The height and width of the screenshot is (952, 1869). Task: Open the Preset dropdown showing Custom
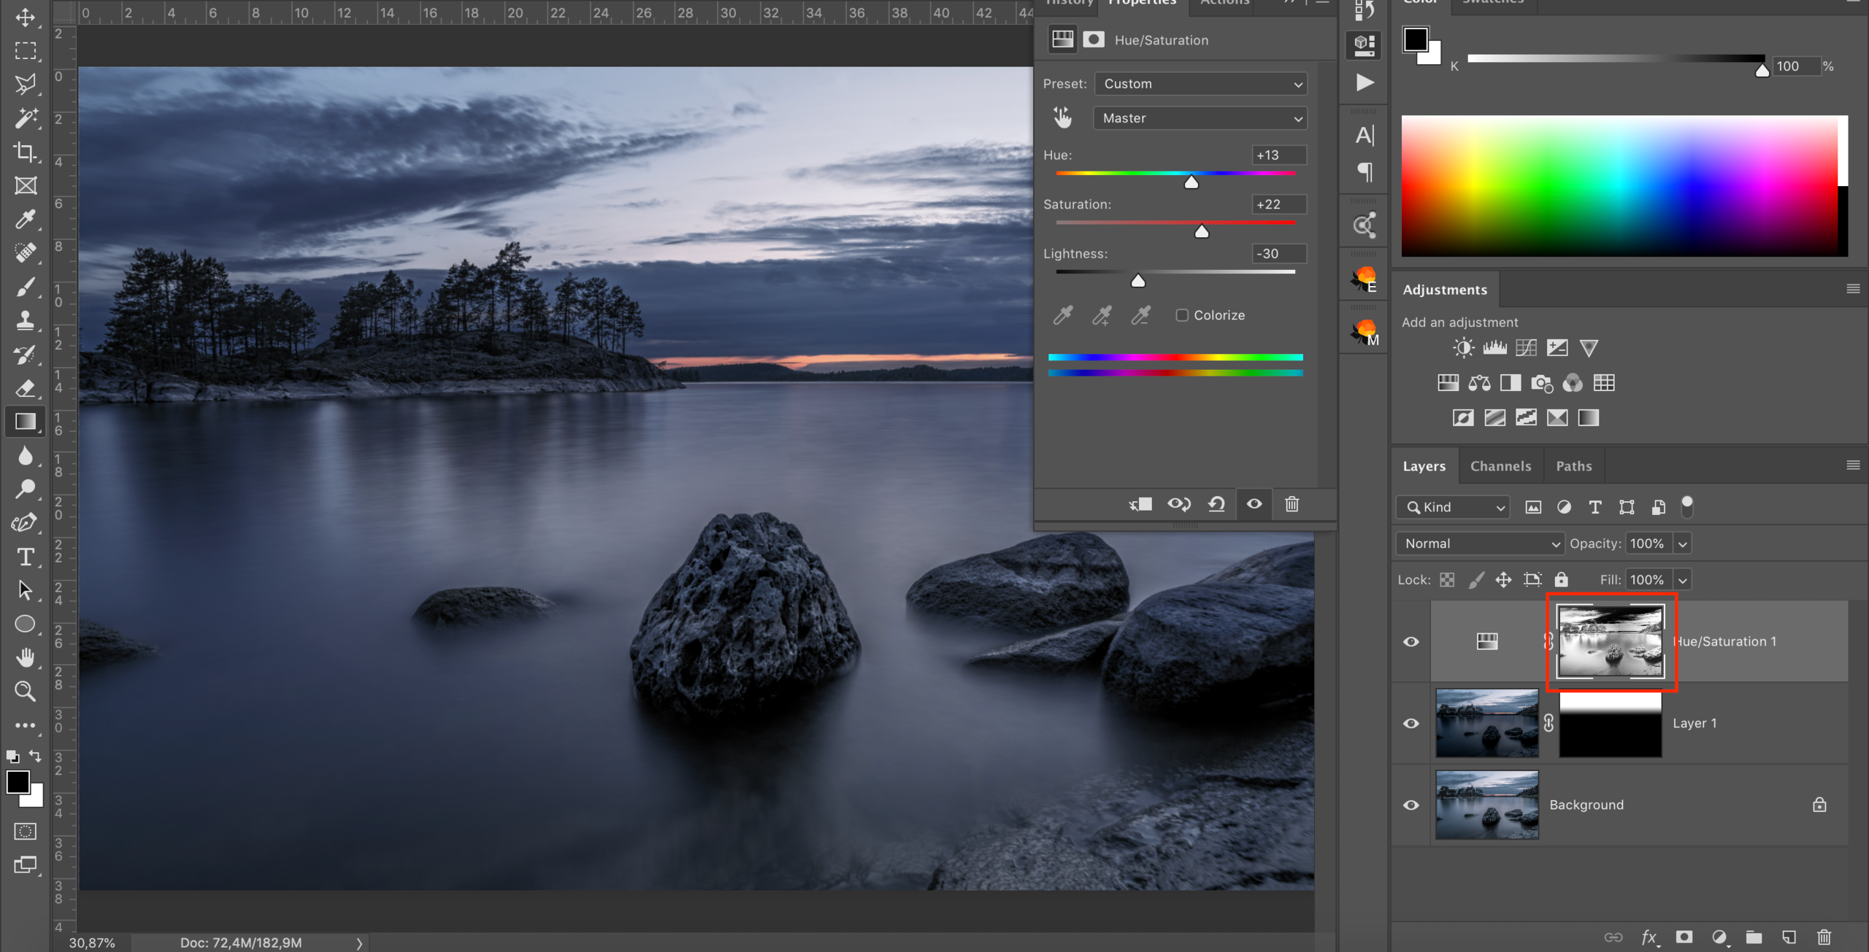[1201, 84]
